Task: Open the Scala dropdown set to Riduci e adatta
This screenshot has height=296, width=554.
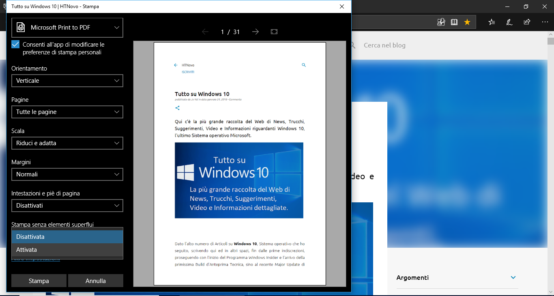Action: [x=67, y=143]
